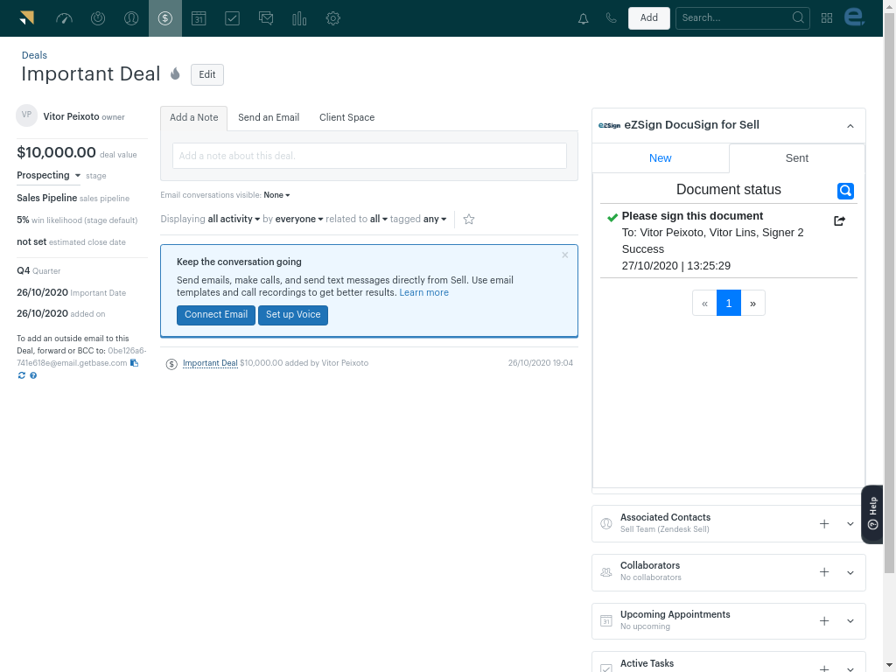896x672 pixels.
Task: Open the 'all activity' filter dropdown
Action: (234, 220)
